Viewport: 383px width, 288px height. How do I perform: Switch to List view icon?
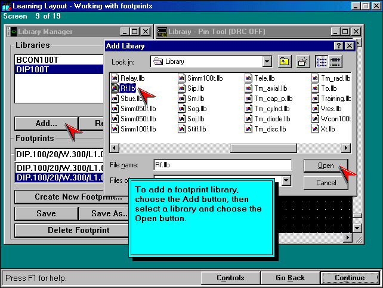(x=322, y=61)
